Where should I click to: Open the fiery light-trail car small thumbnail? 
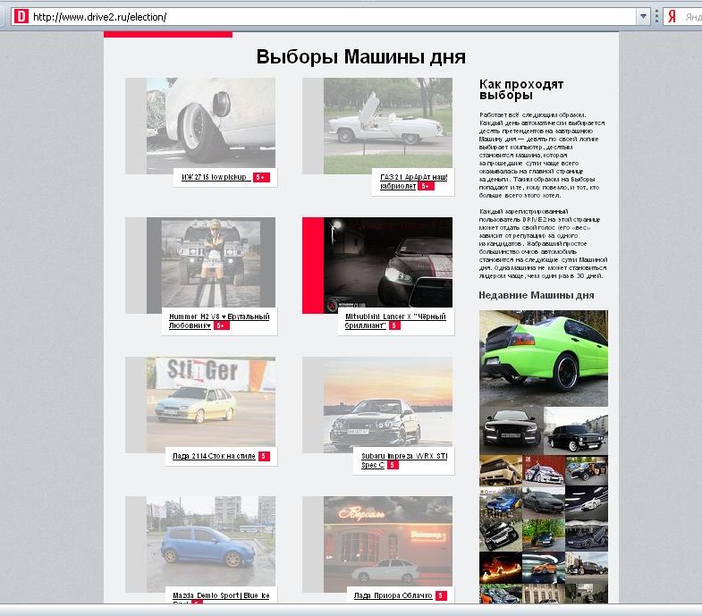point(500,567)
